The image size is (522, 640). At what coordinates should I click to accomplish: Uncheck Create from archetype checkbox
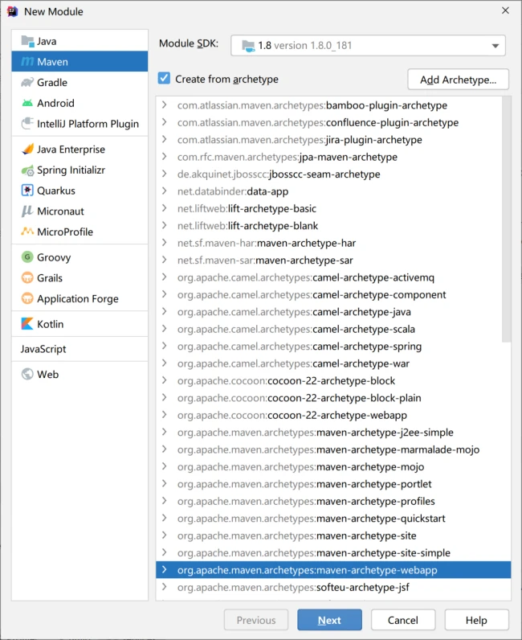click(164, 78)
